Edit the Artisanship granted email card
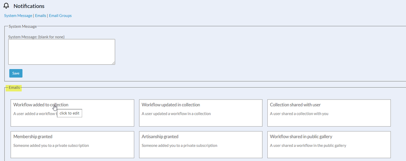Viewport: 406px width, 161px height. [x=201, y=144]
